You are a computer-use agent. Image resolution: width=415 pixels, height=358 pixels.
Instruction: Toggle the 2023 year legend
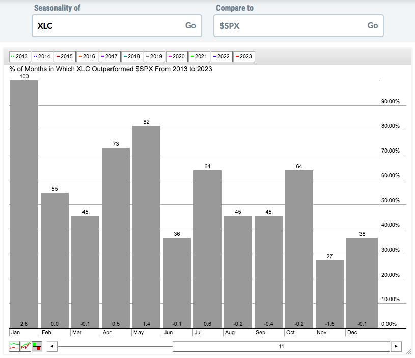pos(244,56)
